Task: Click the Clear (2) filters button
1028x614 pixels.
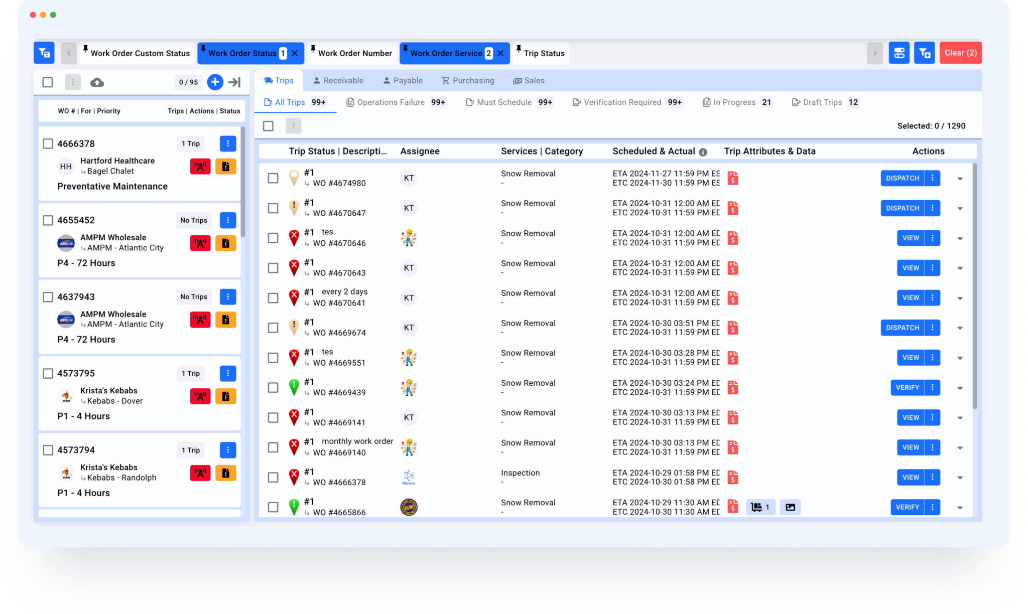Action: [x=960, y=52]
